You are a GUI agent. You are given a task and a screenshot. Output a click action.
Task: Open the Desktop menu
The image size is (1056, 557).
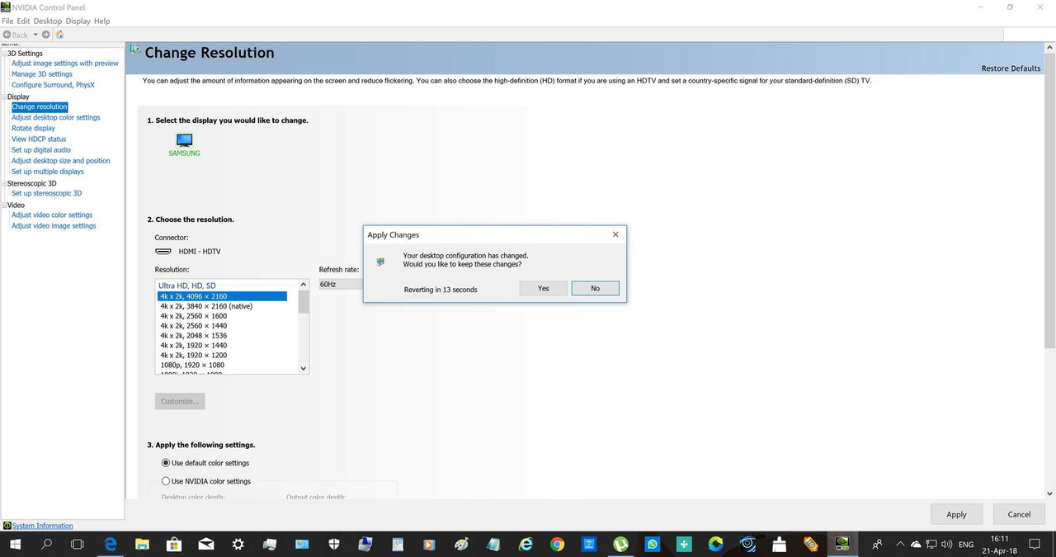(x=48, y=21)
